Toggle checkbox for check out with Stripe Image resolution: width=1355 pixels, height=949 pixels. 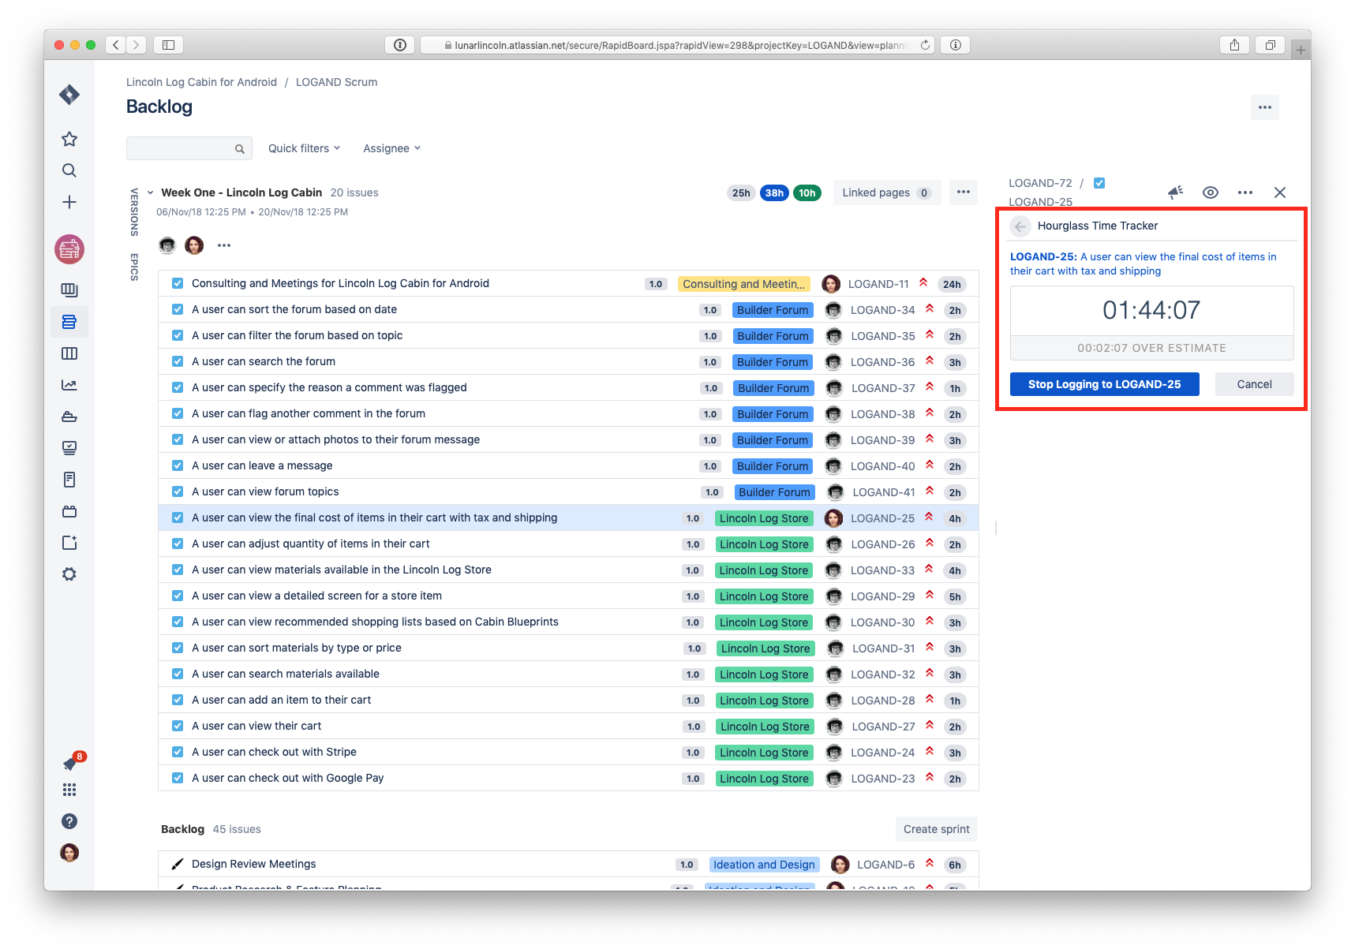click(178, 752)
